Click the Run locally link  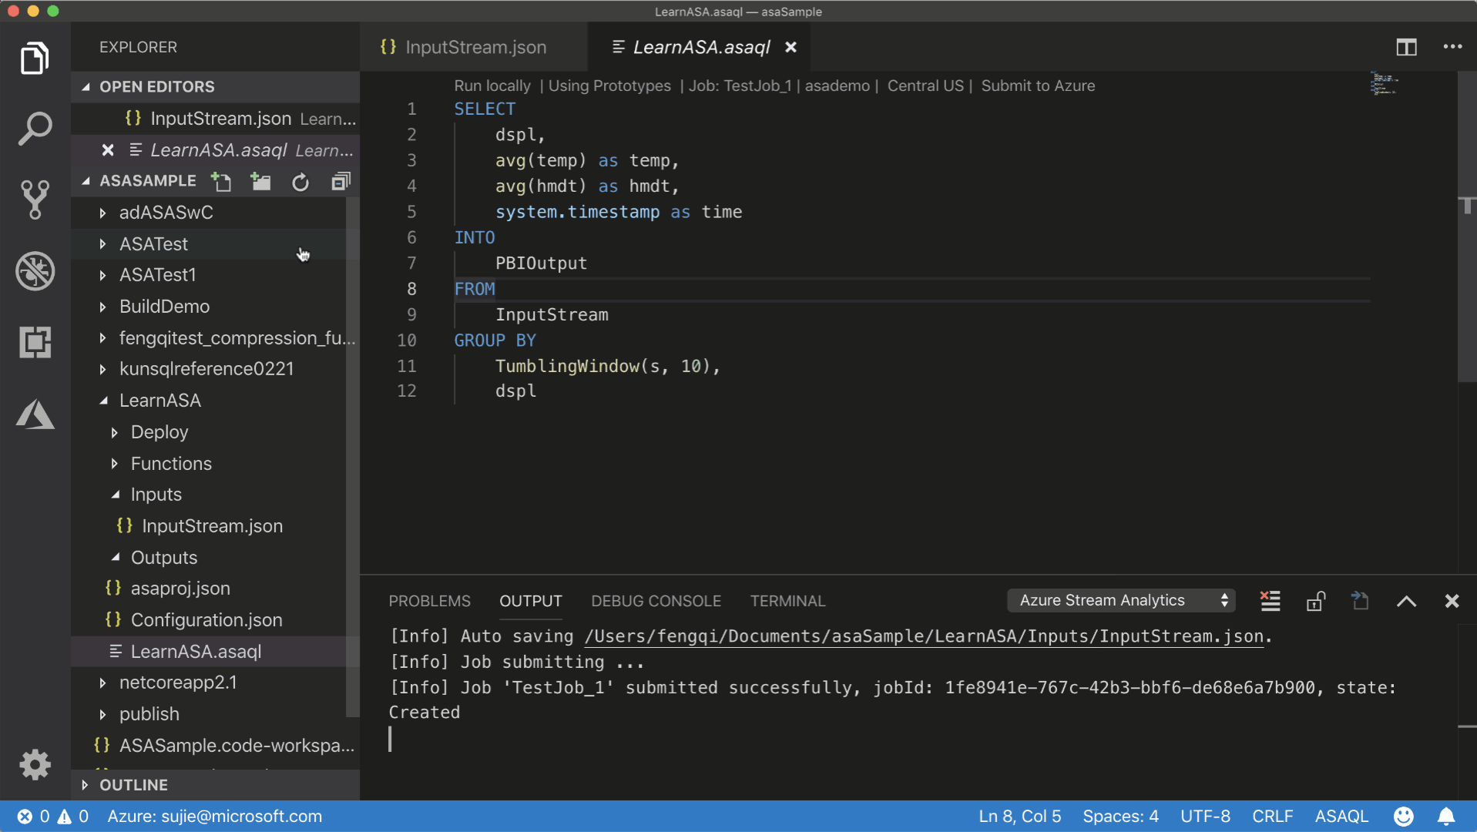point(492,86)
